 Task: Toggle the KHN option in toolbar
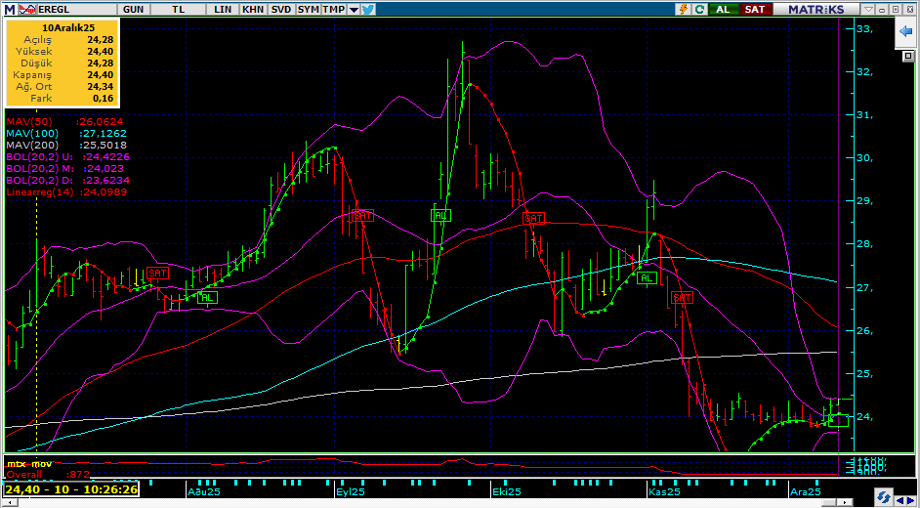tap(253, 9)
